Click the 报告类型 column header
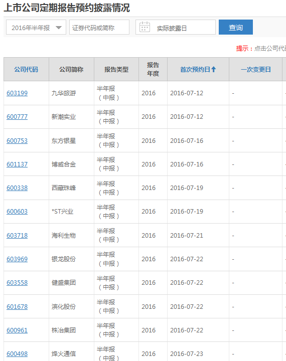Image resolution: width=286 pixels, height=361 pixels. click(x=116, y=70)
